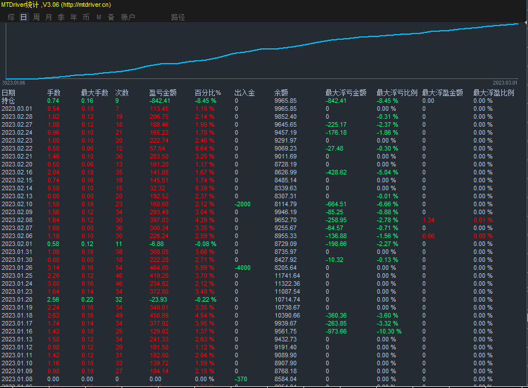
Task: Click the 手数 column header
Action: 54,93
